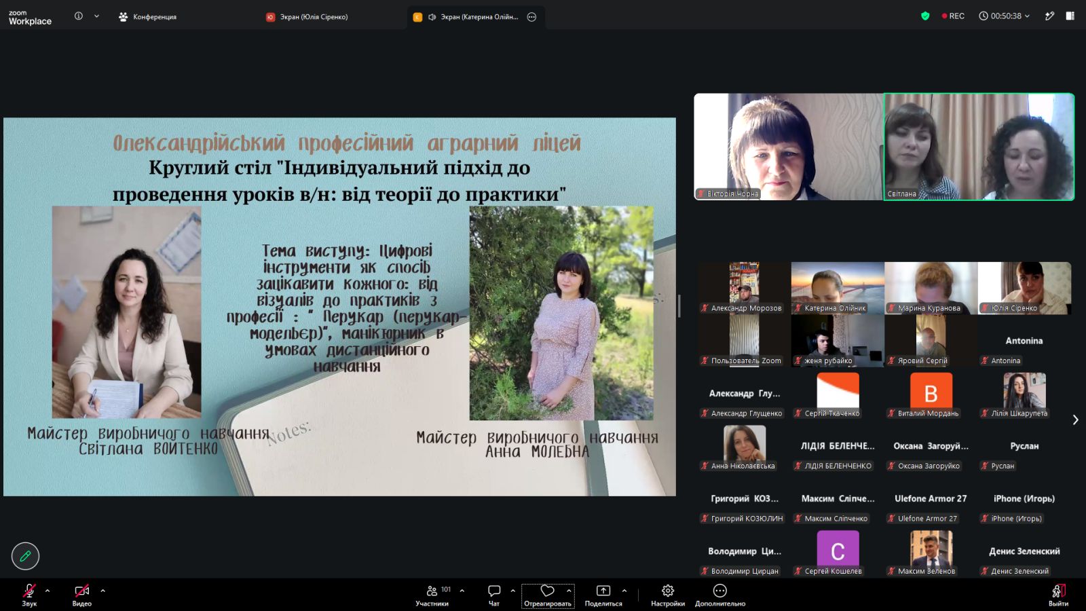Expand participants options arrow
1086x611 pixels.
click(462, 591)
